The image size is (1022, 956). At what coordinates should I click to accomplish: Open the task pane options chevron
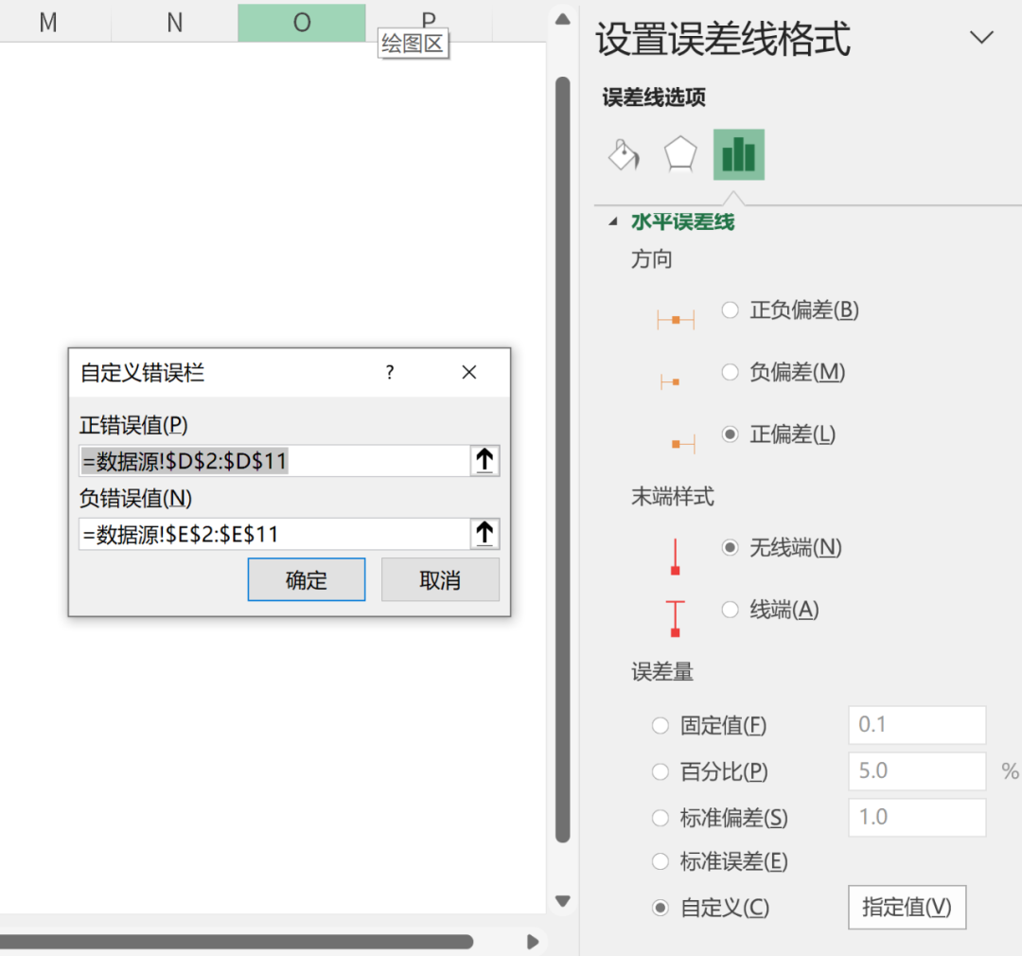coord(982,38)
